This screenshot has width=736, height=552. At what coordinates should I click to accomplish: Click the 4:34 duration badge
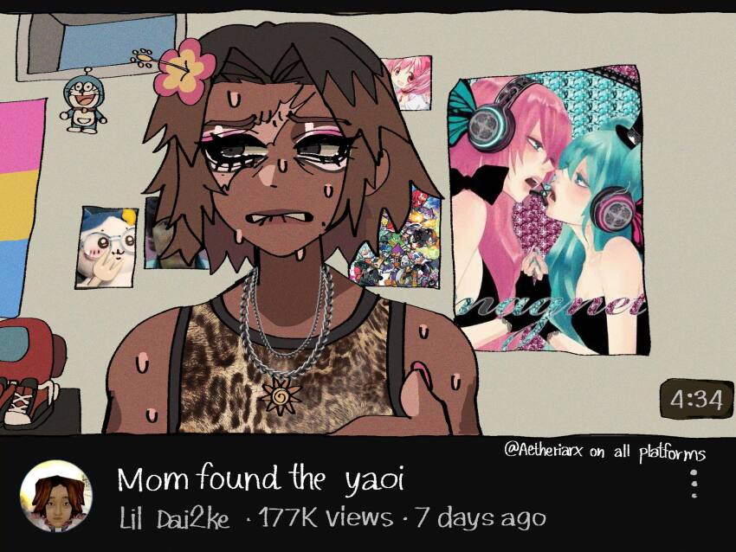(696, 400)
